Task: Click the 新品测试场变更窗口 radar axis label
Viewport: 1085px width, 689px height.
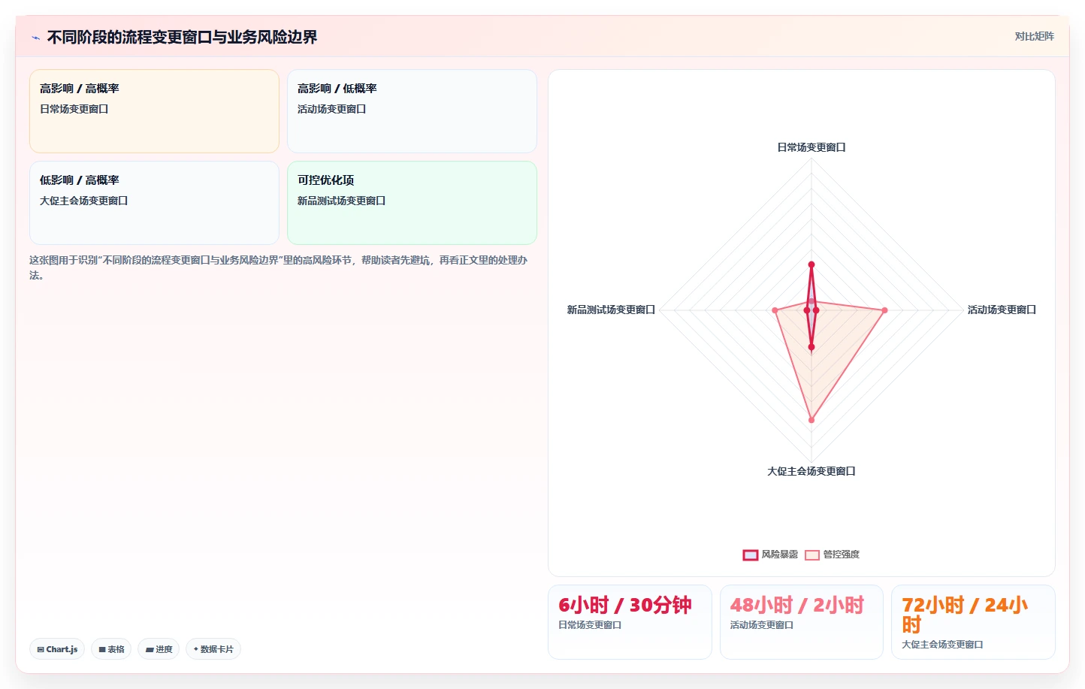Action: point(611,310)
